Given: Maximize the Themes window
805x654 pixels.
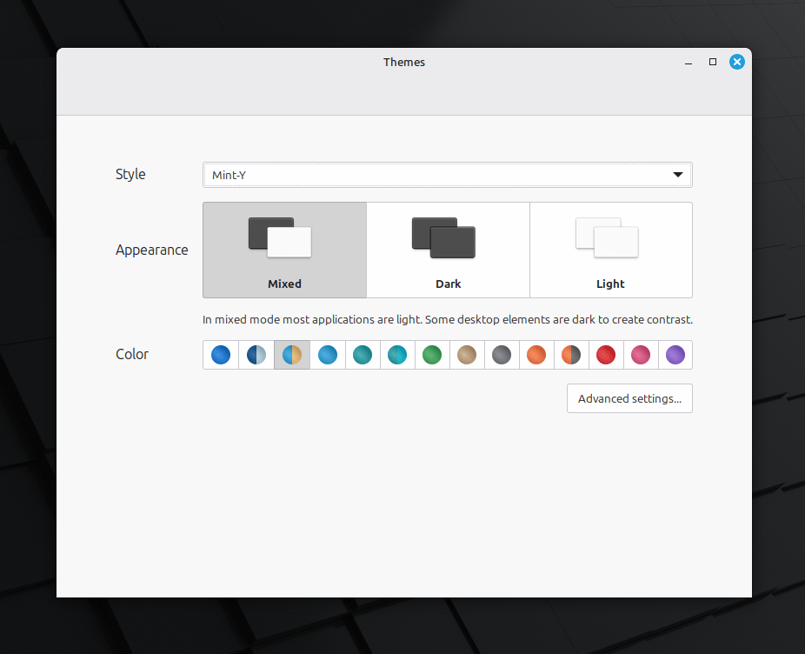Looking at the screenshot, I should [713, 62].
